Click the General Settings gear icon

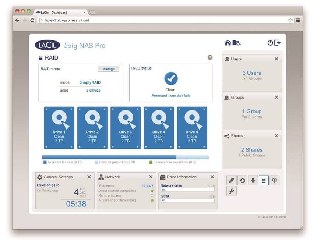39,177
